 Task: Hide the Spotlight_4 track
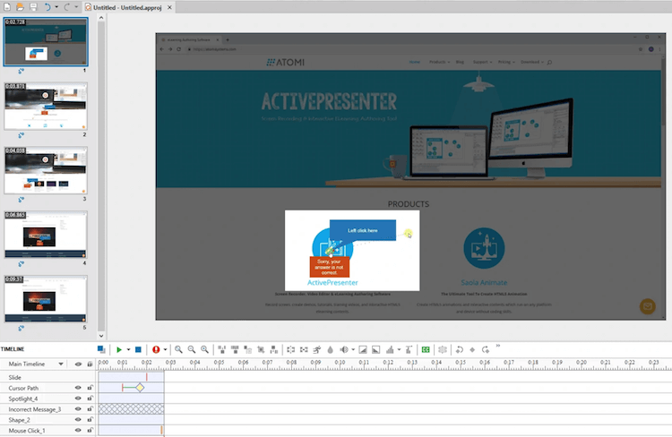pos(78,398)
